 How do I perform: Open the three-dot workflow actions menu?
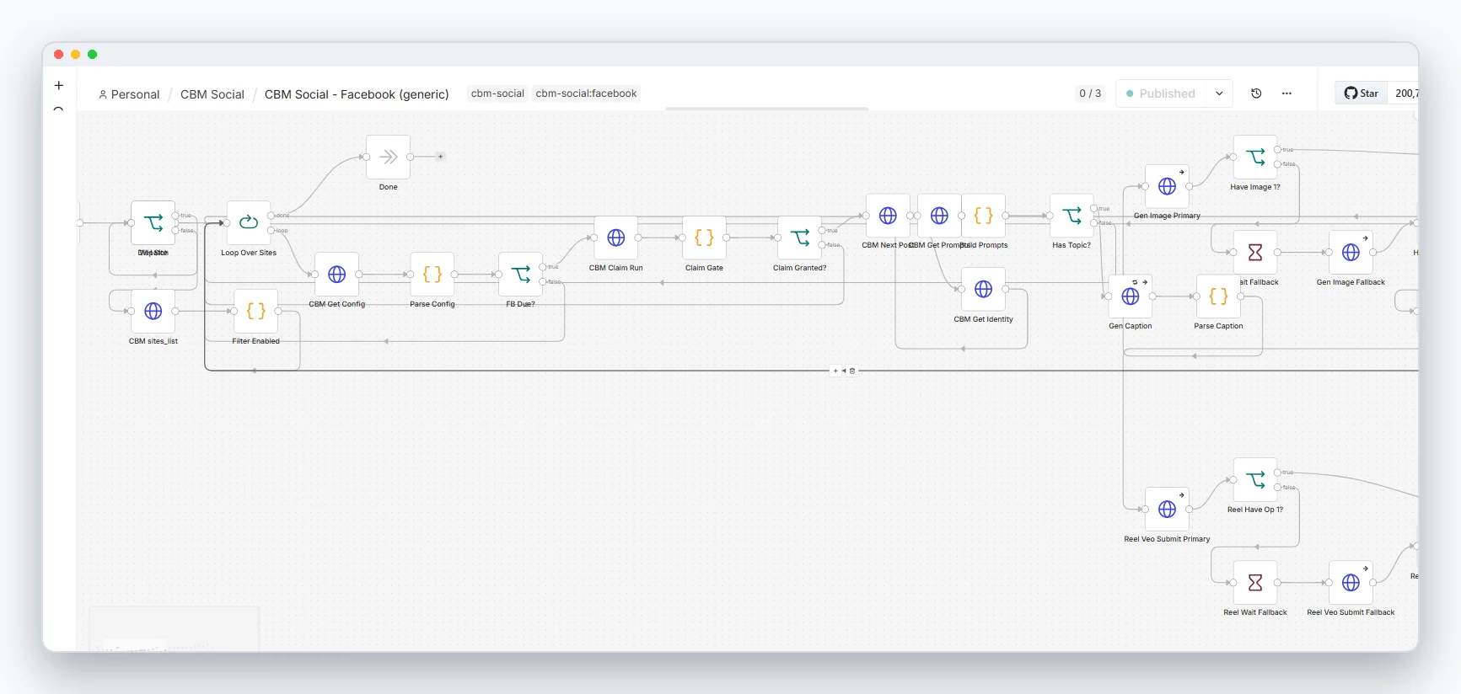1286,93
